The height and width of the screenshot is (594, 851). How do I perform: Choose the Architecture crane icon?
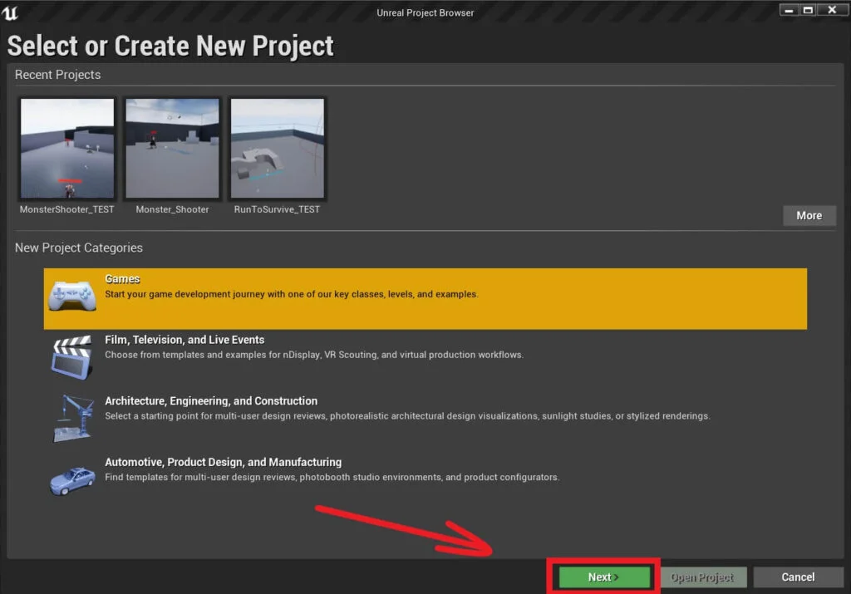tap(72, 418)
